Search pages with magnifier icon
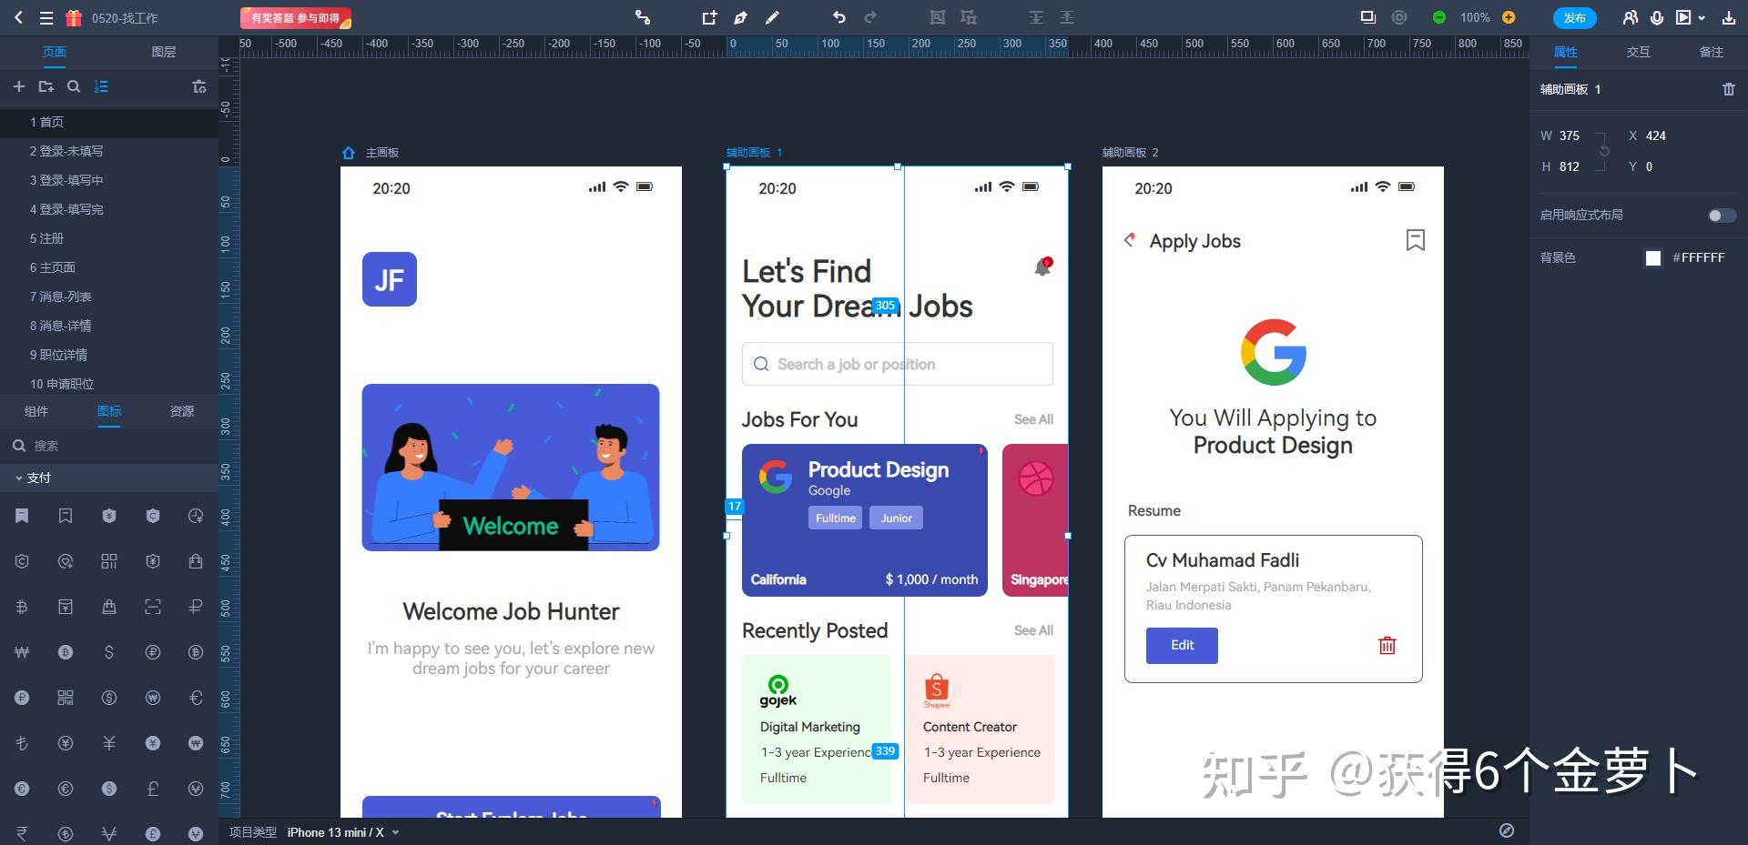 pos(74,86)
